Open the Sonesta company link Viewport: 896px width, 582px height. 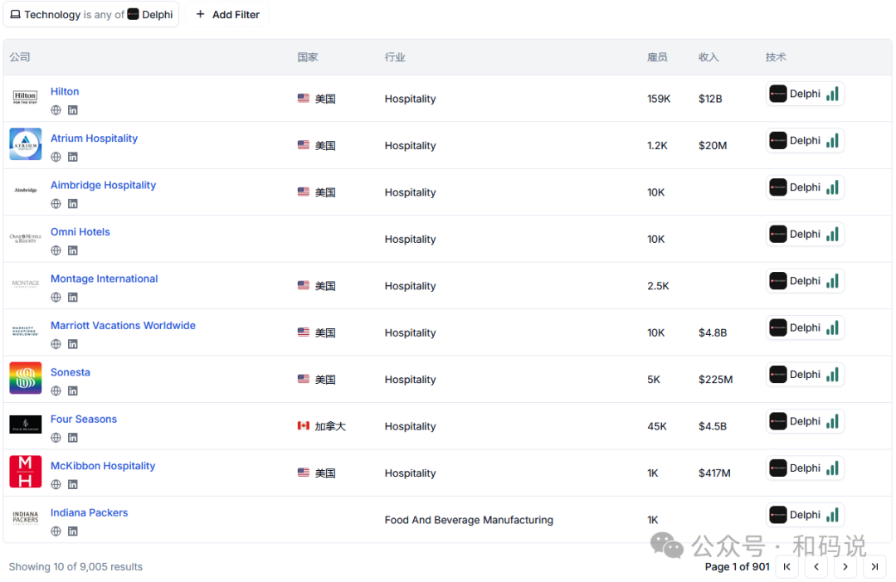click(71, 372)
